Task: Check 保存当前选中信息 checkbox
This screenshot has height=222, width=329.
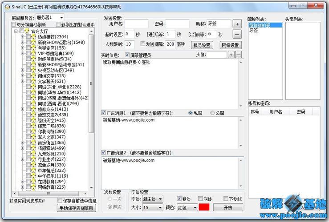Action: tap(60, 200)
